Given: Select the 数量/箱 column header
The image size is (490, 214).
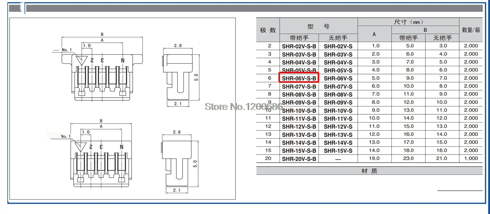Looking at the screenshot, I should point(471,30).
